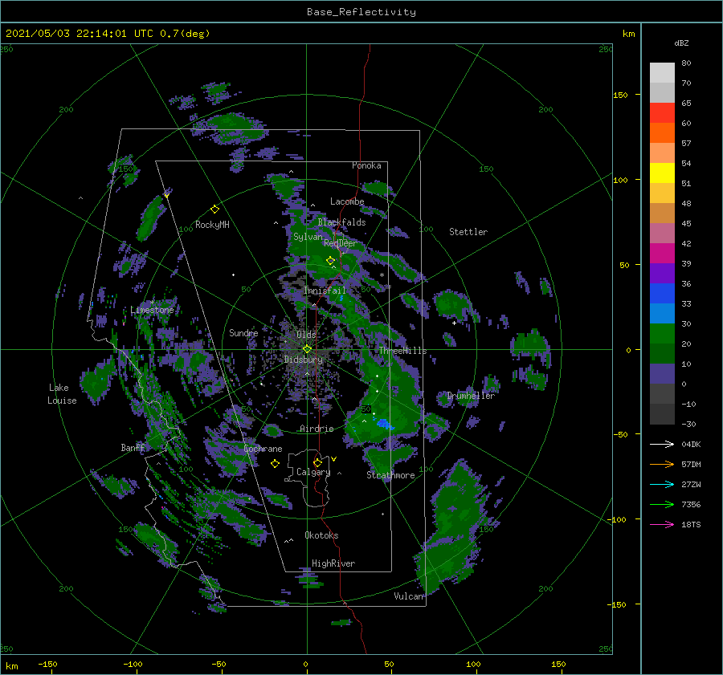Click the ThreeHills label
The width and height of the screenshot is (723, 675).
point(403,351)
